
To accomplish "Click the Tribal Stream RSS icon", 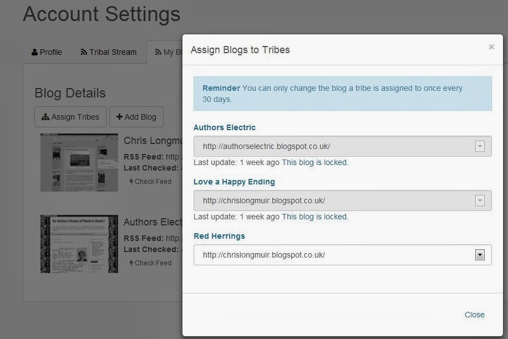I will [x=84, y=52].
